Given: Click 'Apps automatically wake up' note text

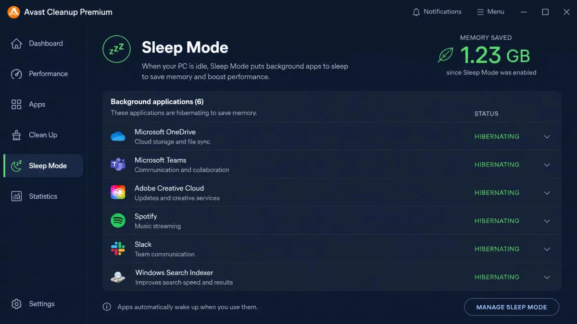Looking at the screenshot, I should coord(188,307).
